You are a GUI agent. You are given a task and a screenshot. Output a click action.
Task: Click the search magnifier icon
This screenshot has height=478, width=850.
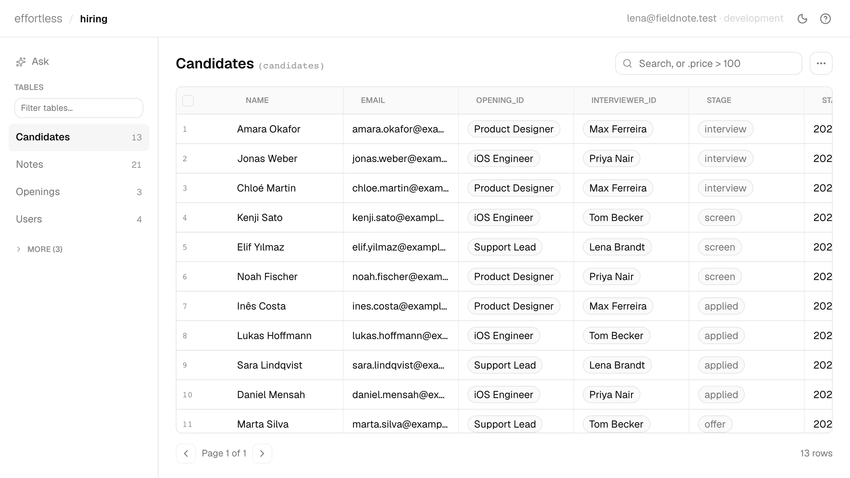click(x=627, y=63)
